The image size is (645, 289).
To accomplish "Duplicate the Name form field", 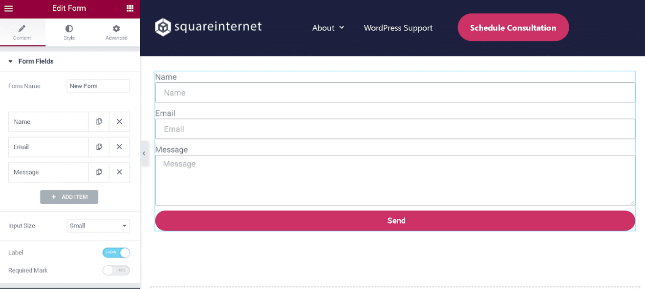I will pos(99,121).
